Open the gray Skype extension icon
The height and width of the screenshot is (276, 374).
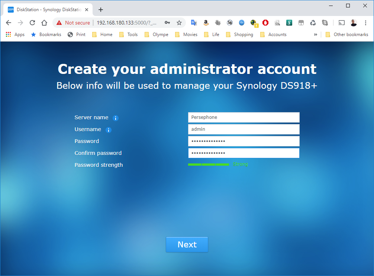pyautogui.click(x=325, y=23)
